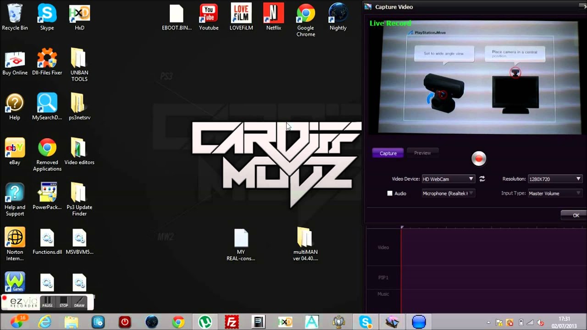Open the taskbar clock showing 17:31
587x330 pixels.
point(565,322)
